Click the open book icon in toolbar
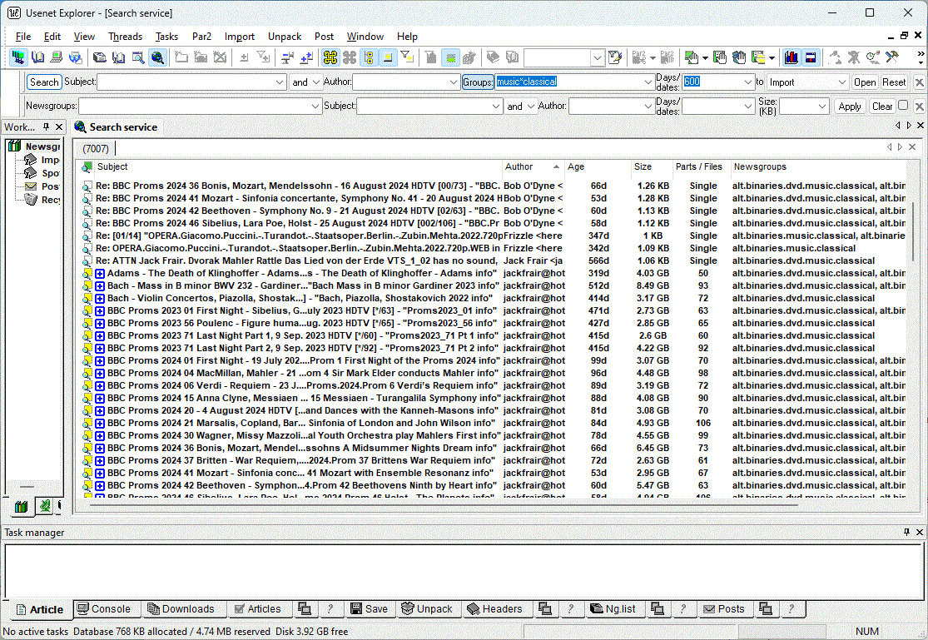The height and width of the screenshot is (640, 928). (37, 57)
